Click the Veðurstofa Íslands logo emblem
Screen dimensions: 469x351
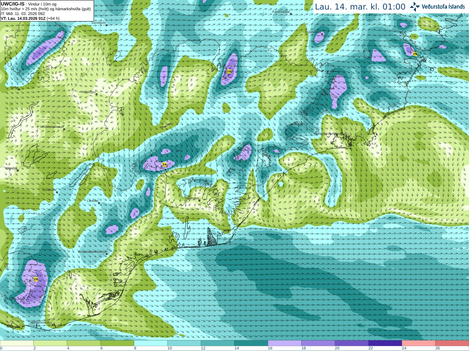point(415,7)
